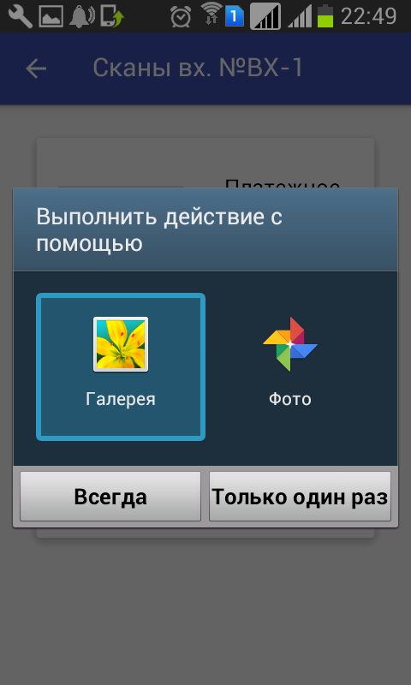This screenshot has width=411, height=685.
Task: Tap the Фото label text
Action: pos(290,399)
